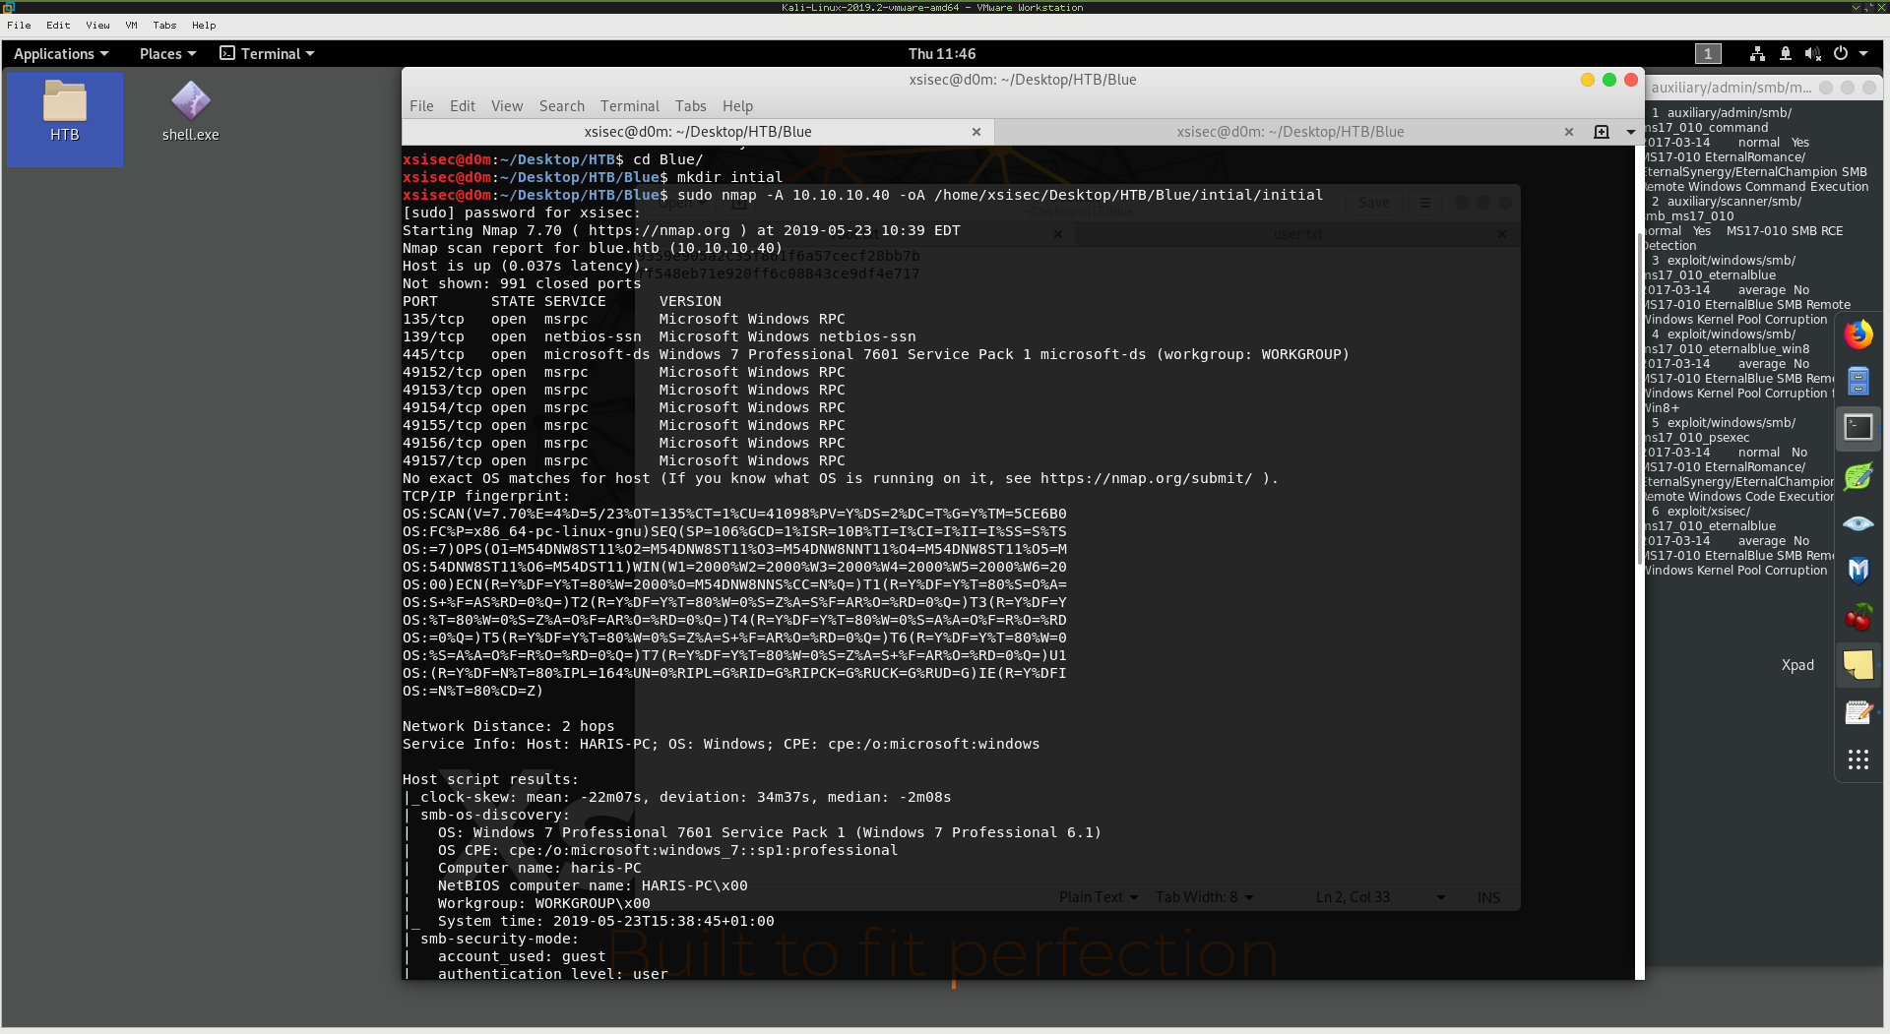Switch to the second terminal tab
Screen dimensions: 1890x1034
tap(1291, 132)
